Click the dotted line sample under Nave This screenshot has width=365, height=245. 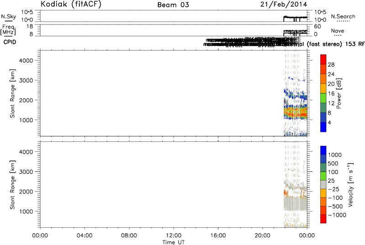pos(338,35)
